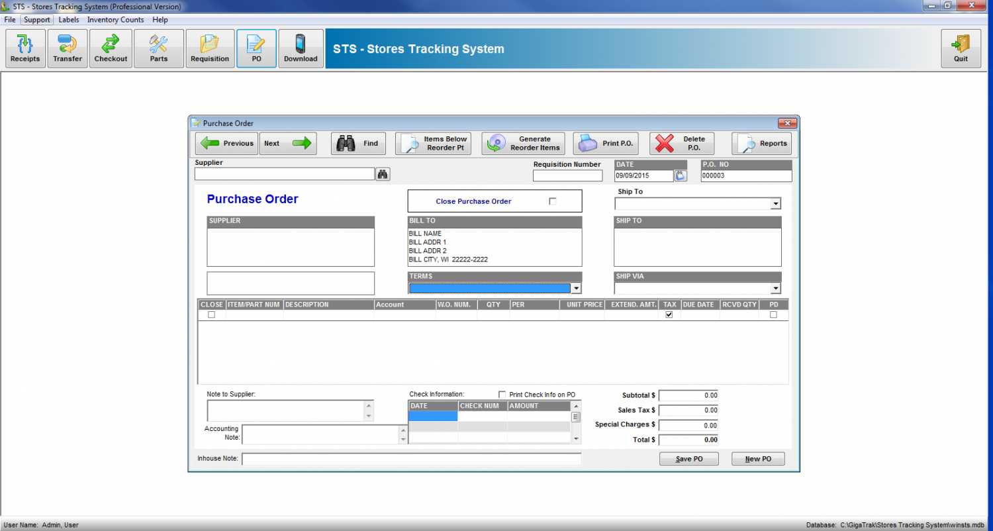Open the Receipts module icon

[24, 48]
